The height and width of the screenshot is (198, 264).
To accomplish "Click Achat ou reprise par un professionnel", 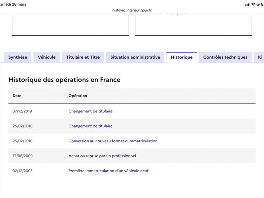I will click(102, 156).
